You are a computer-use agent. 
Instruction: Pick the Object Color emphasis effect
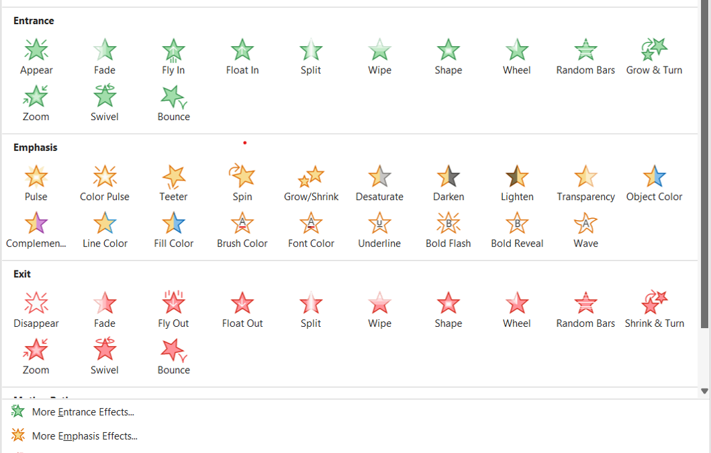[654, 183]
